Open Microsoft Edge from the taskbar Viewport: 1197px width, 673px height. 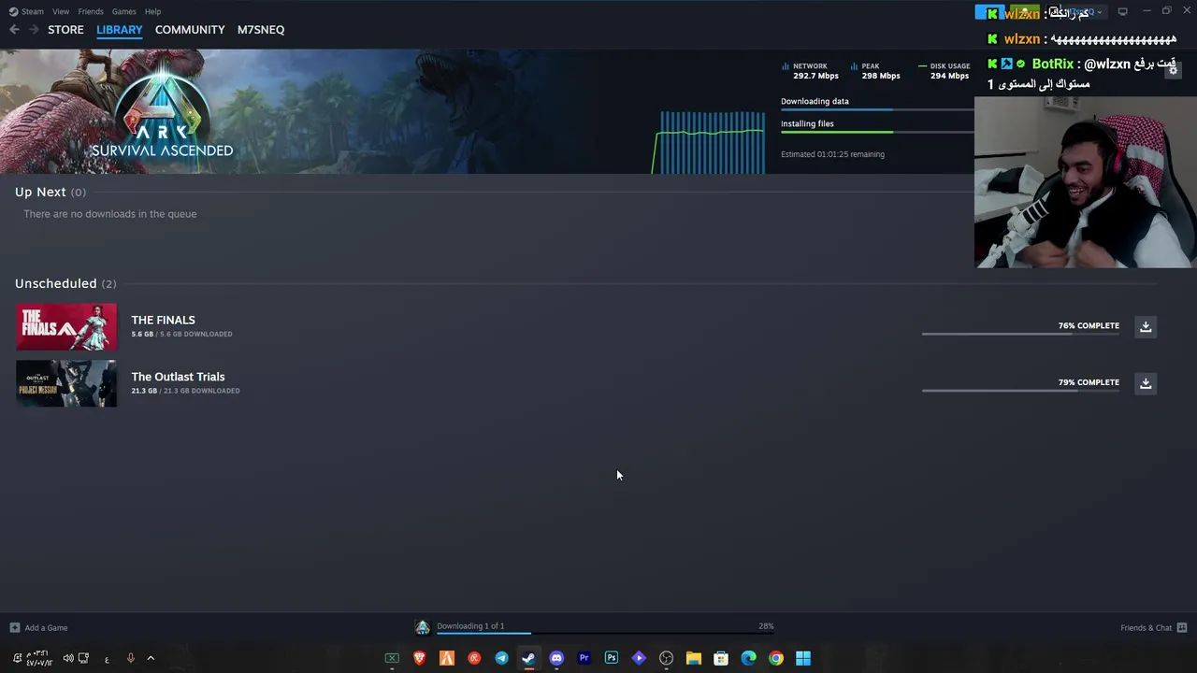tap(748, 658)
